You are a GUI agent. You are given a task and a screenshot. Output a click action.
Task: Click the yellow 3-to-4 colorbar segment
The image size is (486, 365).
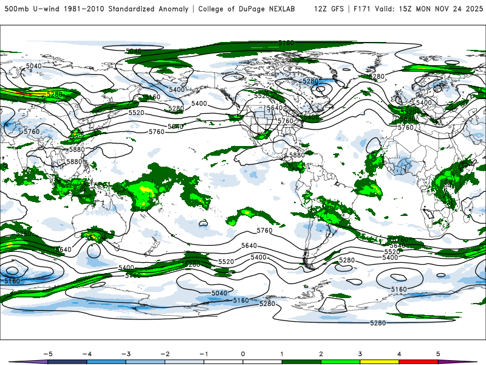tap(379, 362)
